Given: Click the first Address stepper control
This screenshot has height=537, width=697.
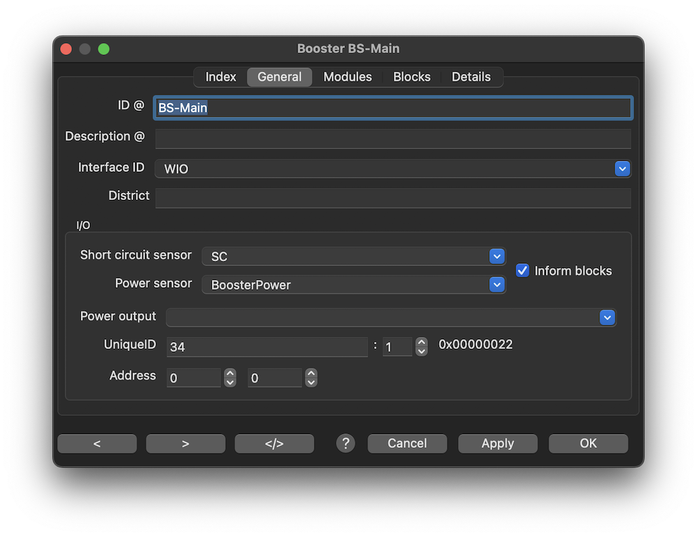Looking at the screenshot, I should (x=230, y=378).
